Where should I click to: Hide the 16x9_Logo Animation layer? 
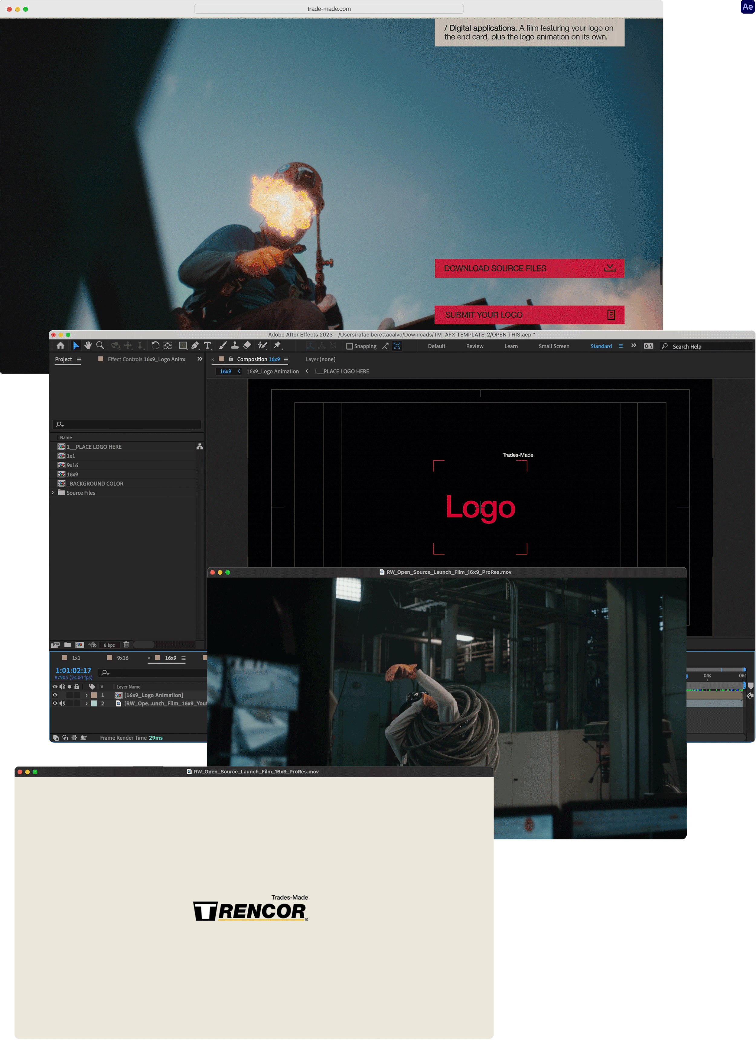[x=55, y=695]
